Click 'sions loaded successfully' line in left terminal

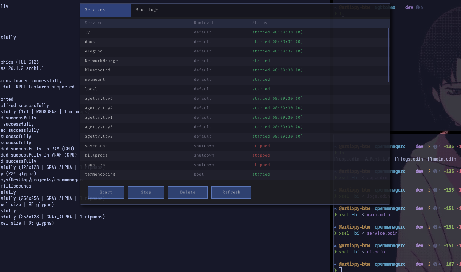tap(31, 81)
